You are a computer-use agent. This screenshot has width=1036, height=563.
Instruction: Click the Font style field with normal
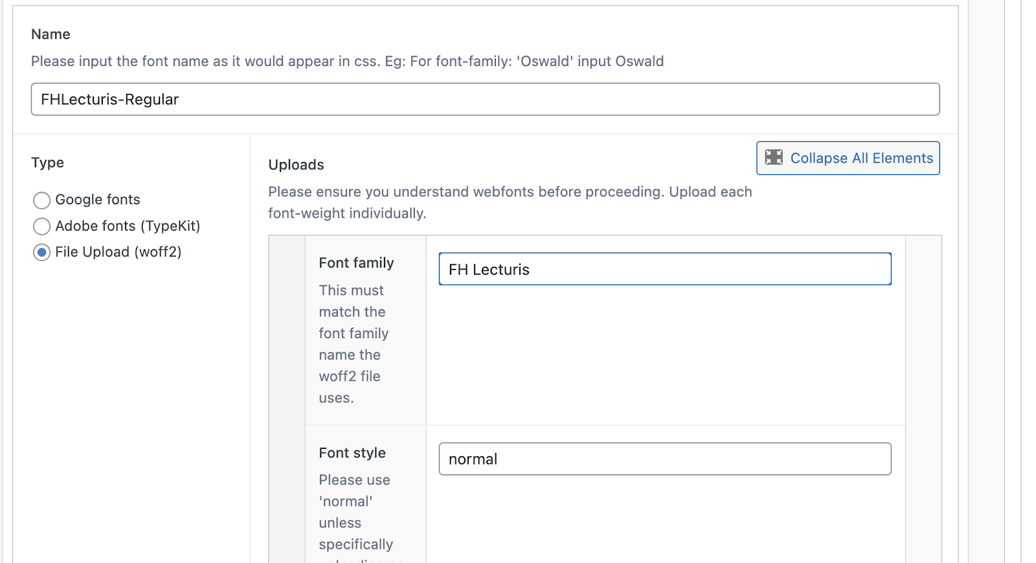(x=665, y=459)
